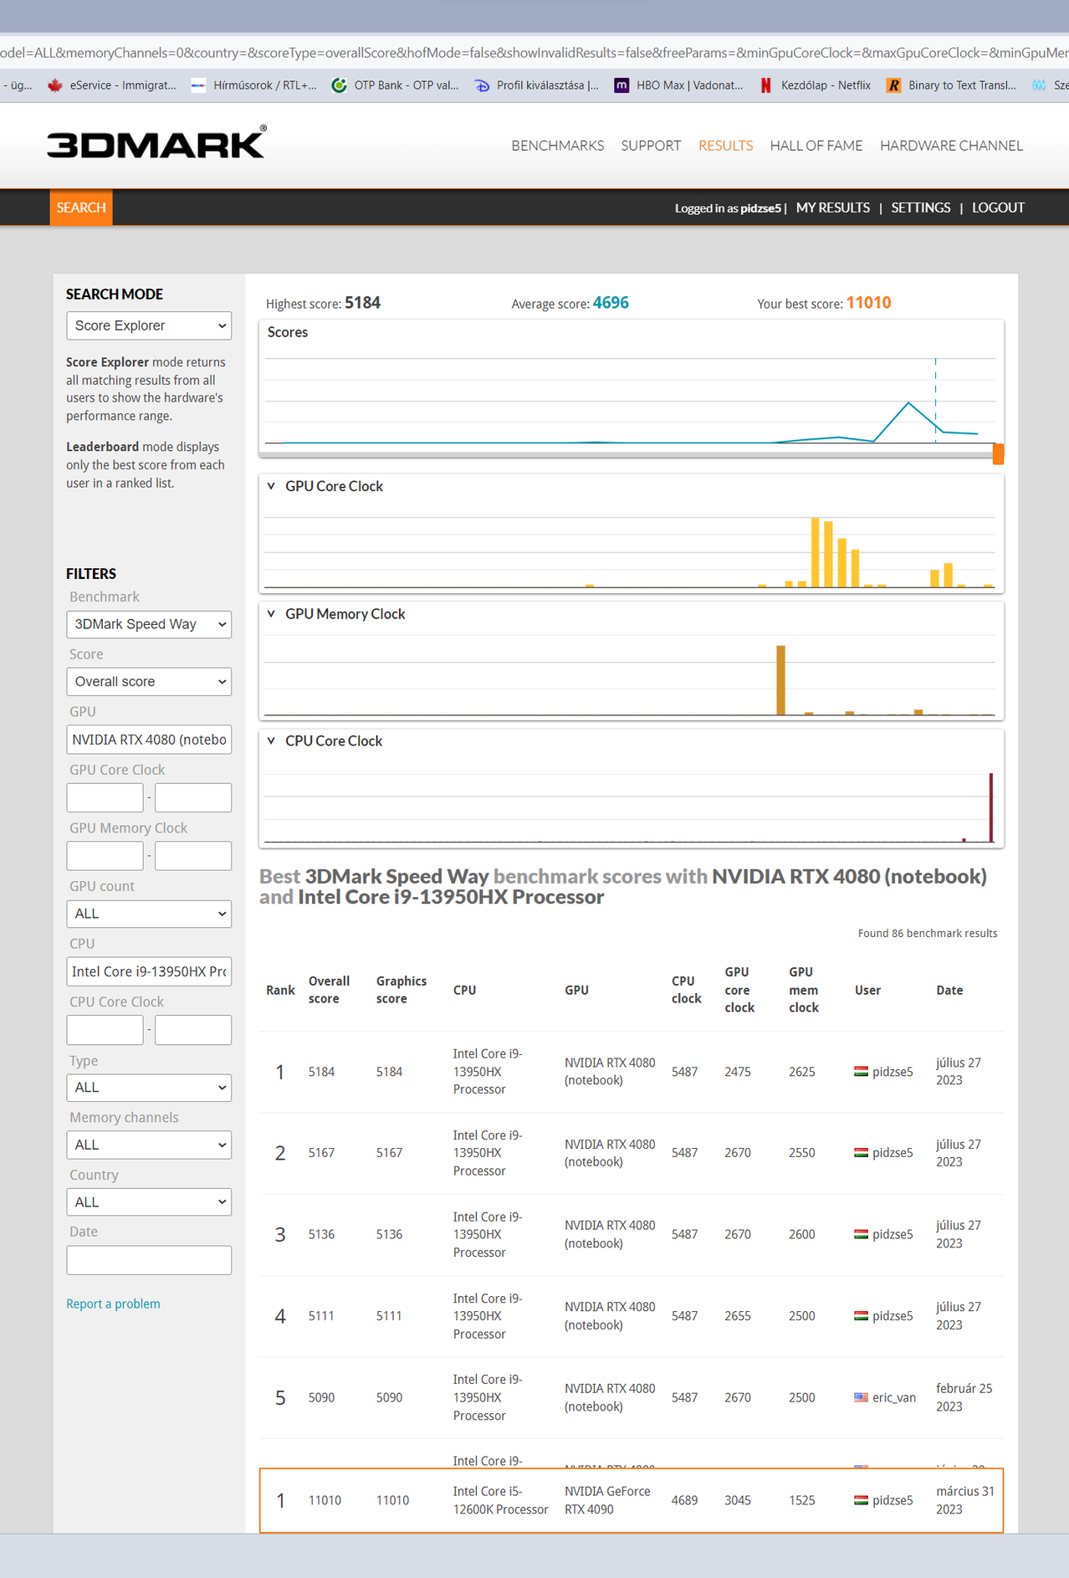Click the orange Scores chart range handle
The height and width of the screenshot is (1578, 1069).
coord(998,453)
